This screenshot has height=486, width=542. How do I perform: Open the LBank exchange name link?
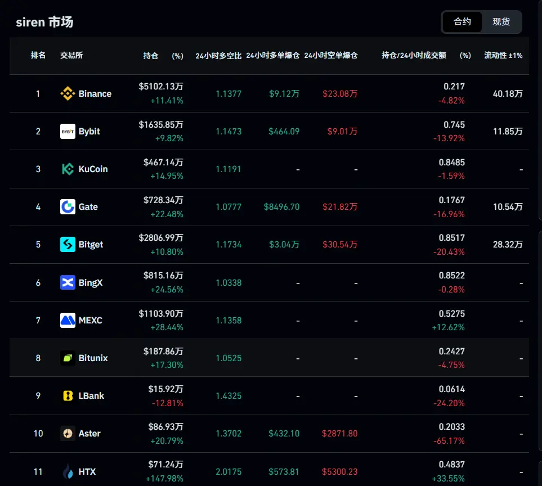[91, 395]
